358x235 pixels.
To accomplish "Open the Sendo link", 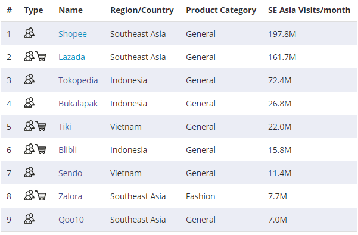I will pyautogui.click(x=70, y=173).
